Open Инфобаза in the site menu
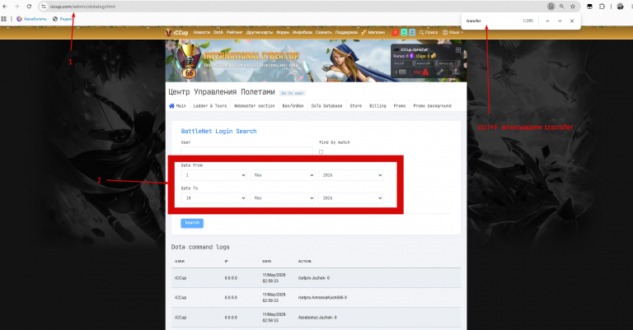The image size is (633, 330). [302, 32]
